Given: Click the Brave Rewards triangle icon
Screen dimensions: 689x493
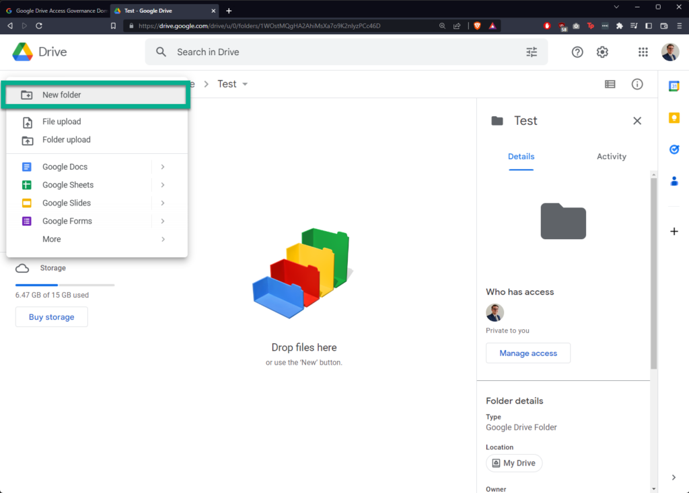Looking at the screenshot, I should [x=493, y=26].
